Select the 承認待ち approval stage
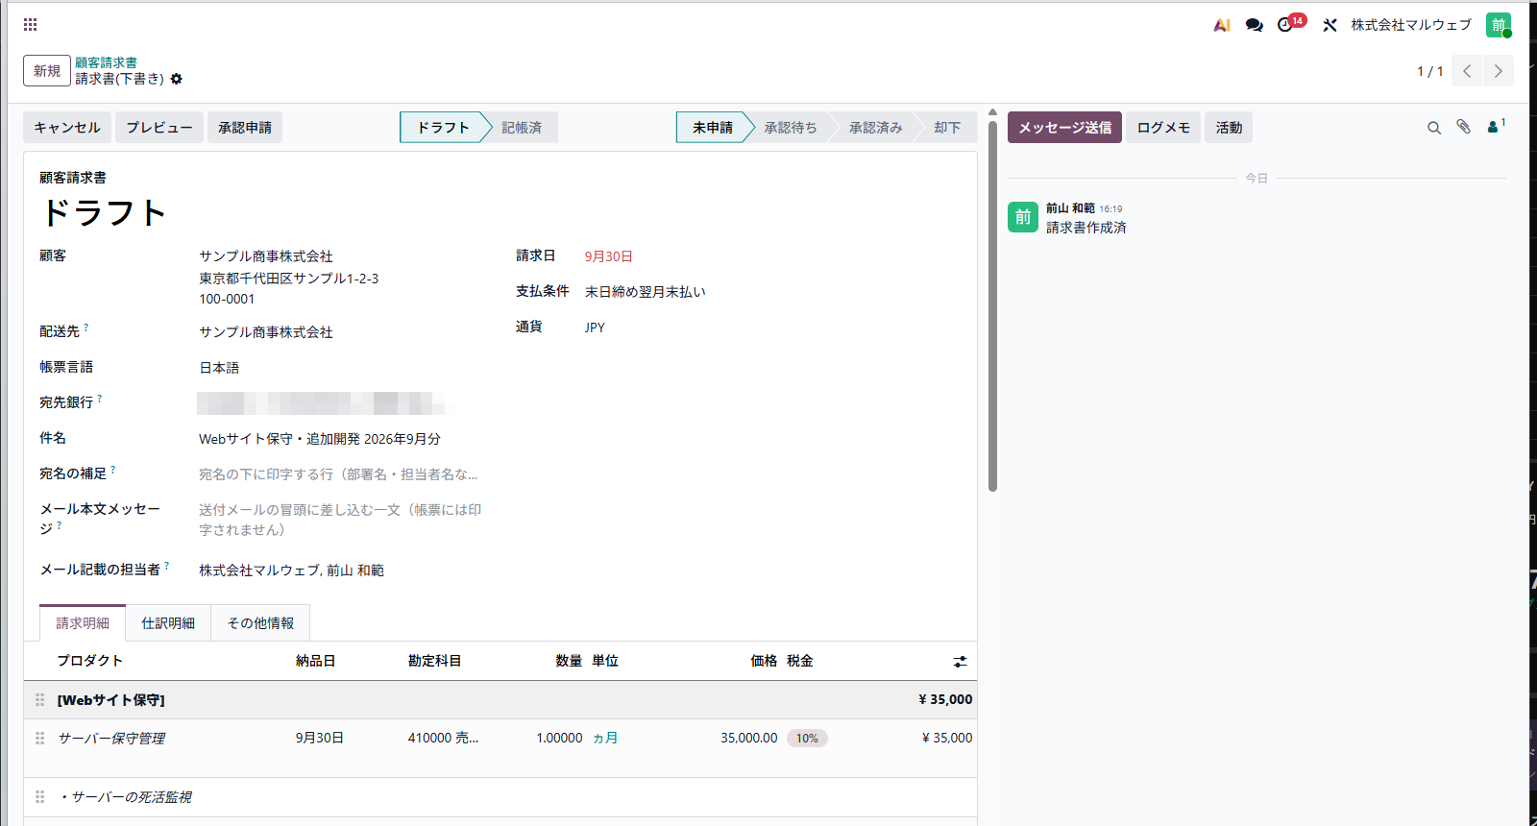 tap(791, 128)
